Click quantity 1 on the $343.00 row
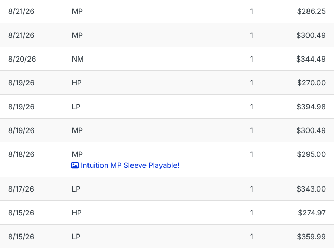This screenshot has width=336, height=249. (252, 189)
